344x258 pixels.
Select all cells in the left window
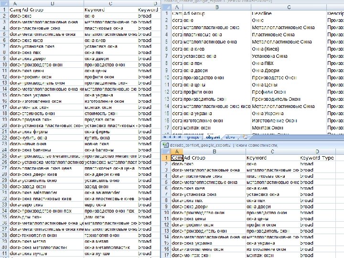[x=4, y=3]
